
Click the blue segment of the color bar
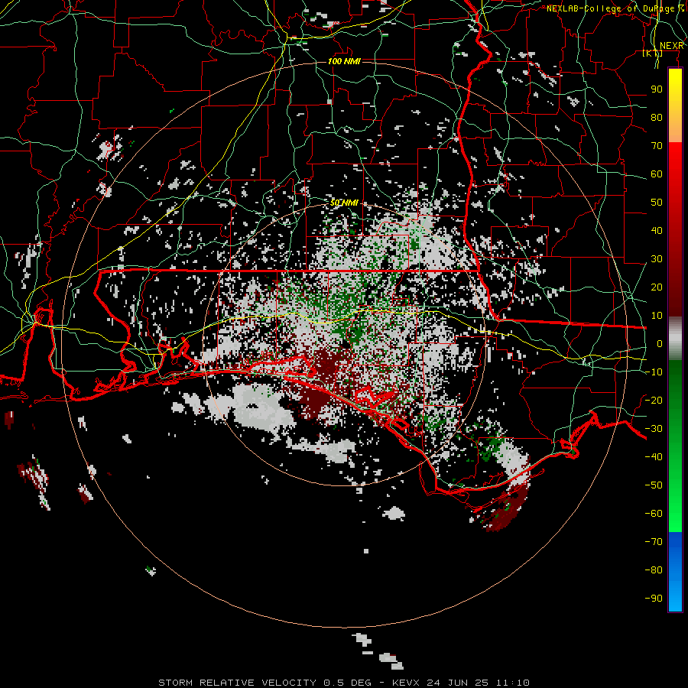tap(675, 572)
